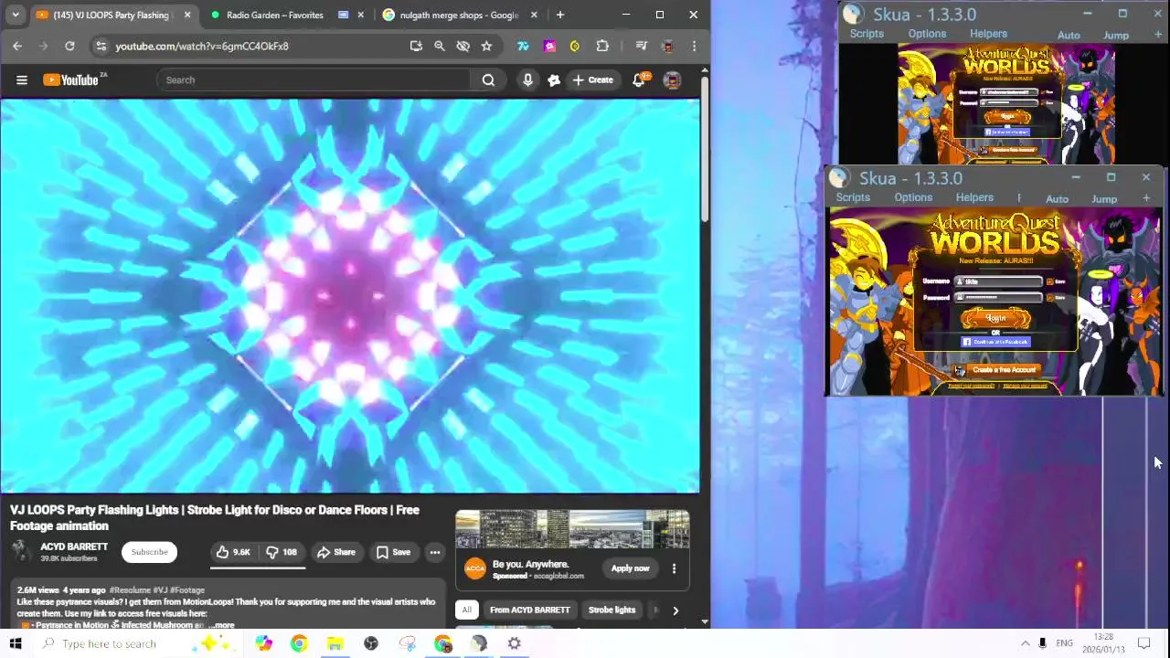Click the Windows Start button
1170x658 pixels.
[16, 643]
